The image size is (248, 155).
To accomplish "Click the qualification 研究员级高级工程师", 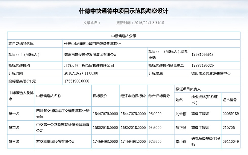I will pyautogui.click(x=205, y=142).
